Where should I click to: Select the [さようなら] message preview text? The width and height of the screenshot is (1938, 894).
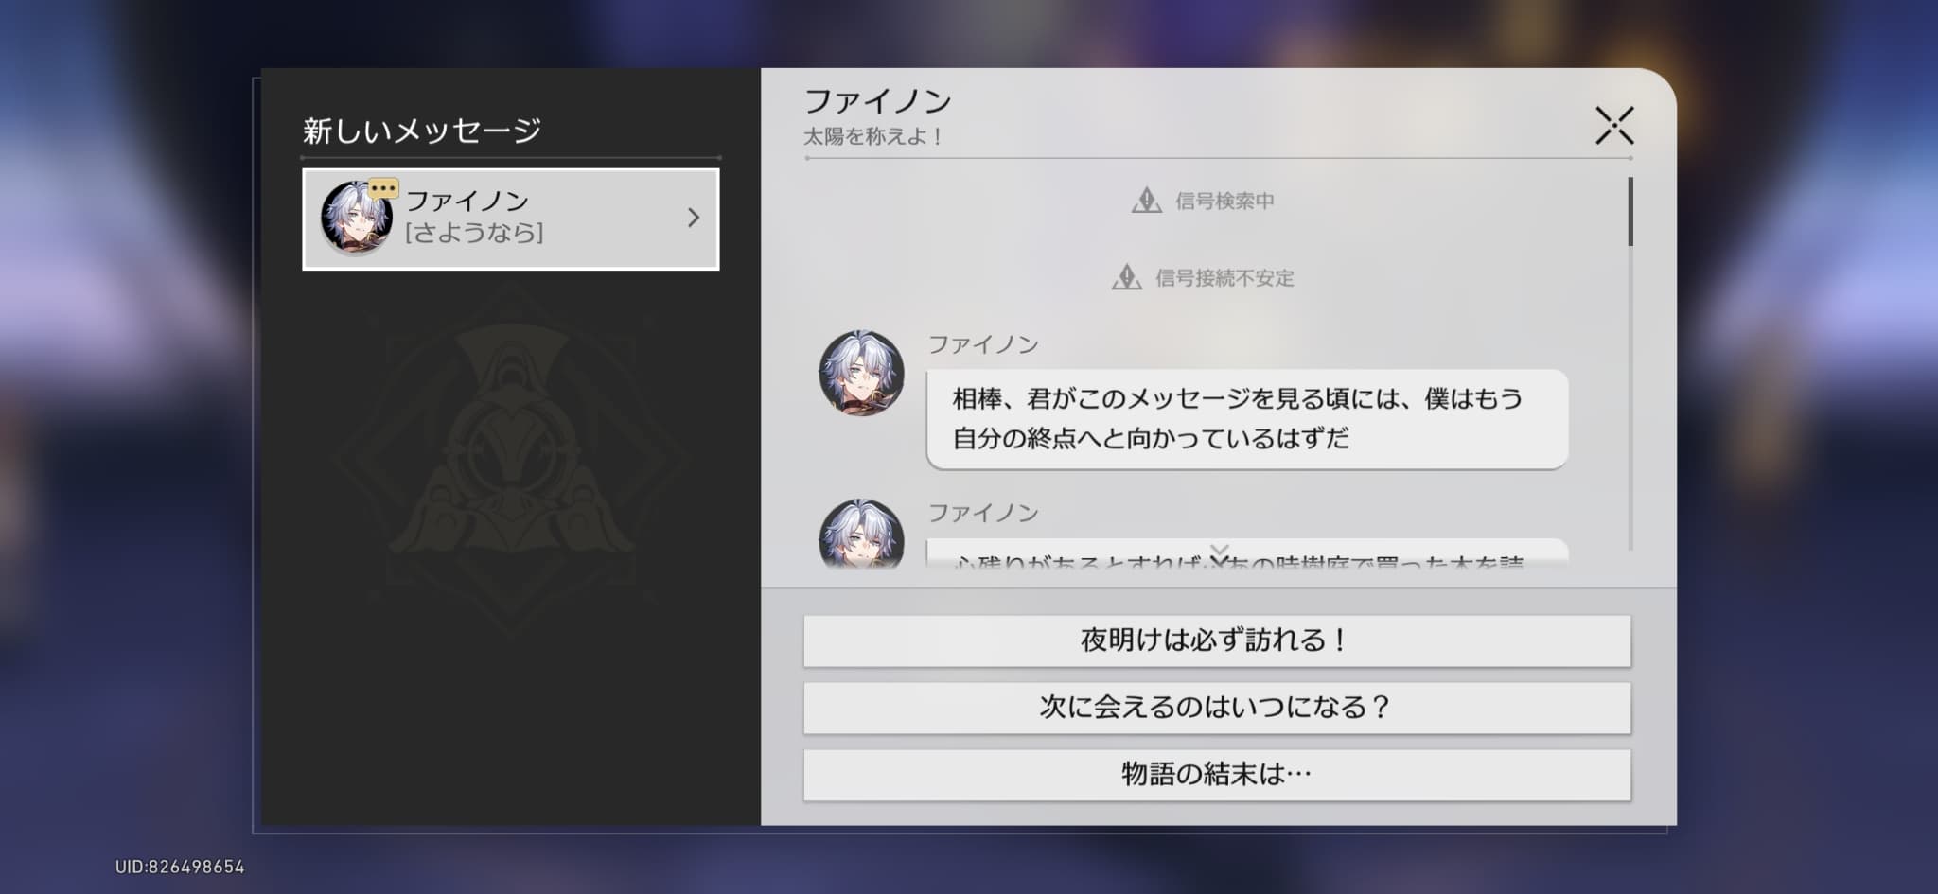(474, 234)
